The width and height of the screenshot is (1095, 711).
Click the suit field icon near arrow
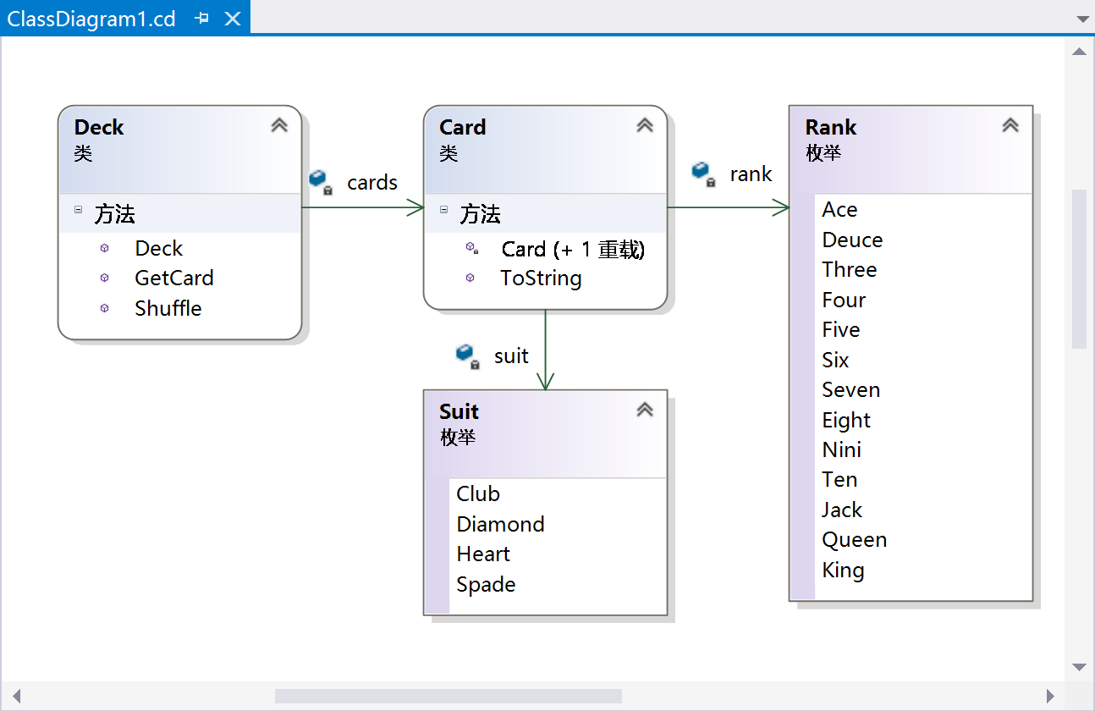pos(468,356)
